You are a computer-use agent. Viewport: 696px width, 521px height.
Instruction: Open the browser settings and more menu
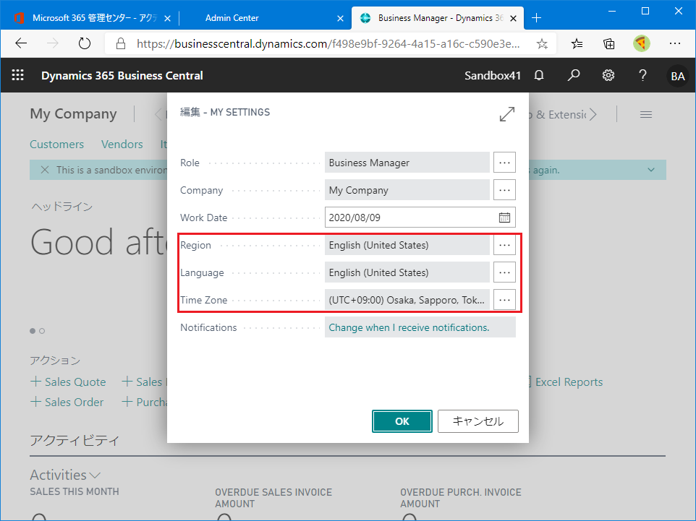click(675, 43)
